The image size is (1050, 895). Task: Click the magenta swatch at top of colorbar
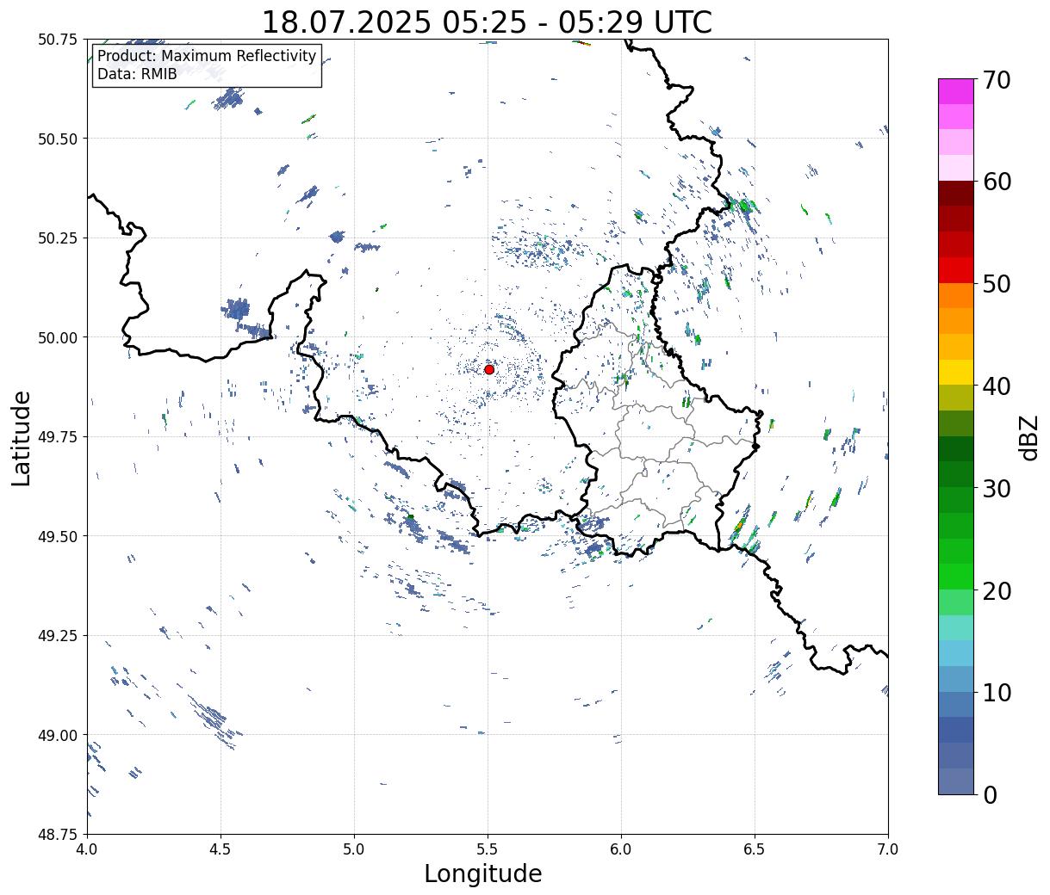[956, 91]
